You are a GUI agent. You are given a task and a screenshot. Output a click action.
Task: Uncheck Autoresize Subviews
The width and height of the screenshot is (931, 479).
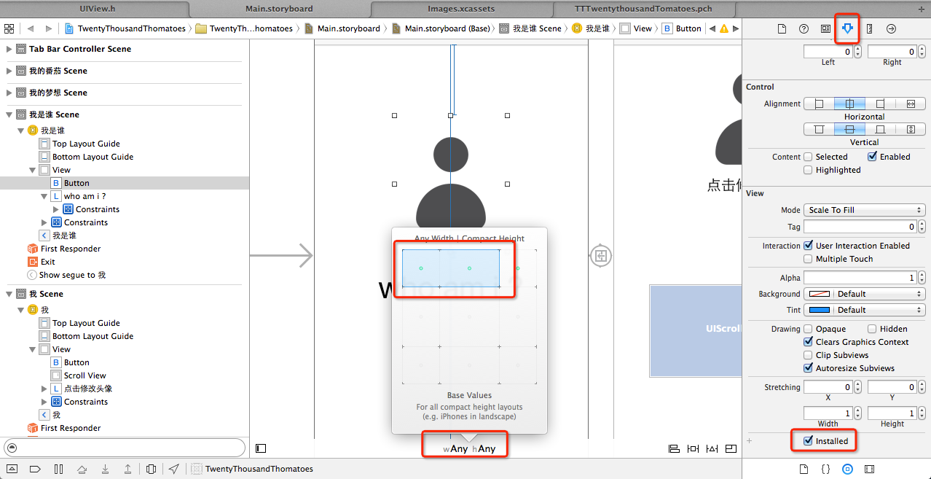(x=808, y=368)
